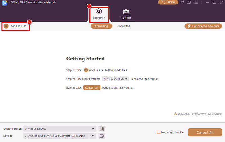Open the hamburger menu icon
Screen dimensions: 225x142
point(196,3)
